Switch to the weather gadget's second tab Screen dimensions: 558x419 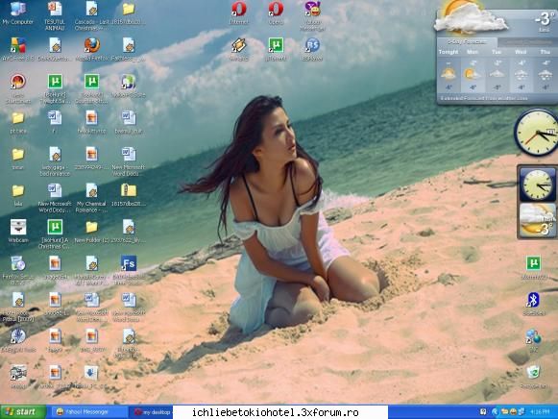tap(526, 42)
